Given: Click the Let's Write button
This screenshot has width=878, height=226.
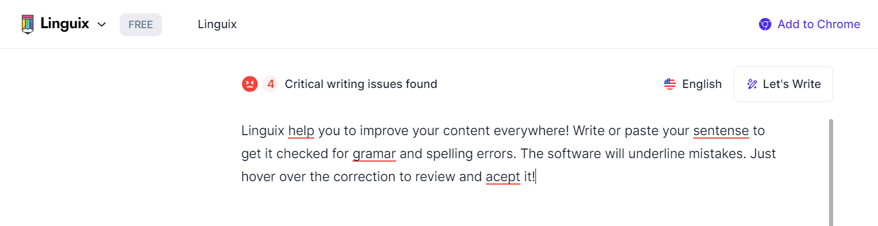Looking at the screenshot, I should tap(783, 84).
